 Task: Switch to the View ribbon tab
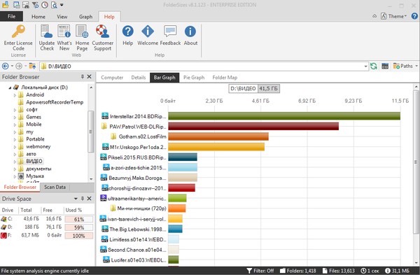click(x=62, y=17)
